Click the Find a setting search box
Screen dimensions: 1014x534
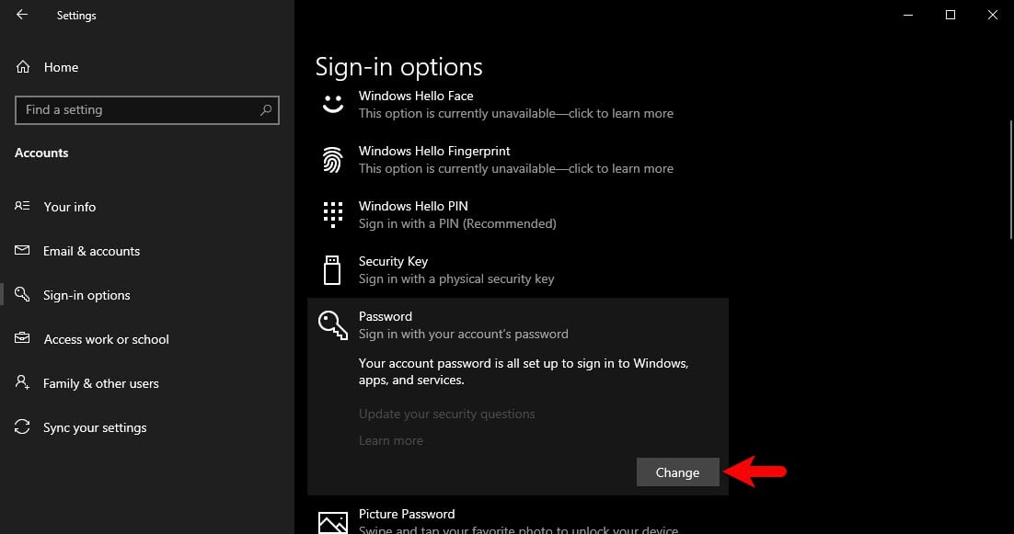[147, 109]
